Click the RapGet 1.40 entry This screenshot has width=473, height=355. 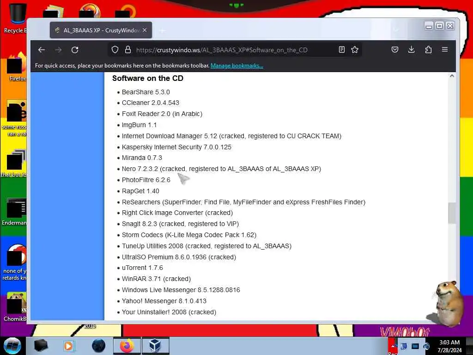click(x=140, y=191)
